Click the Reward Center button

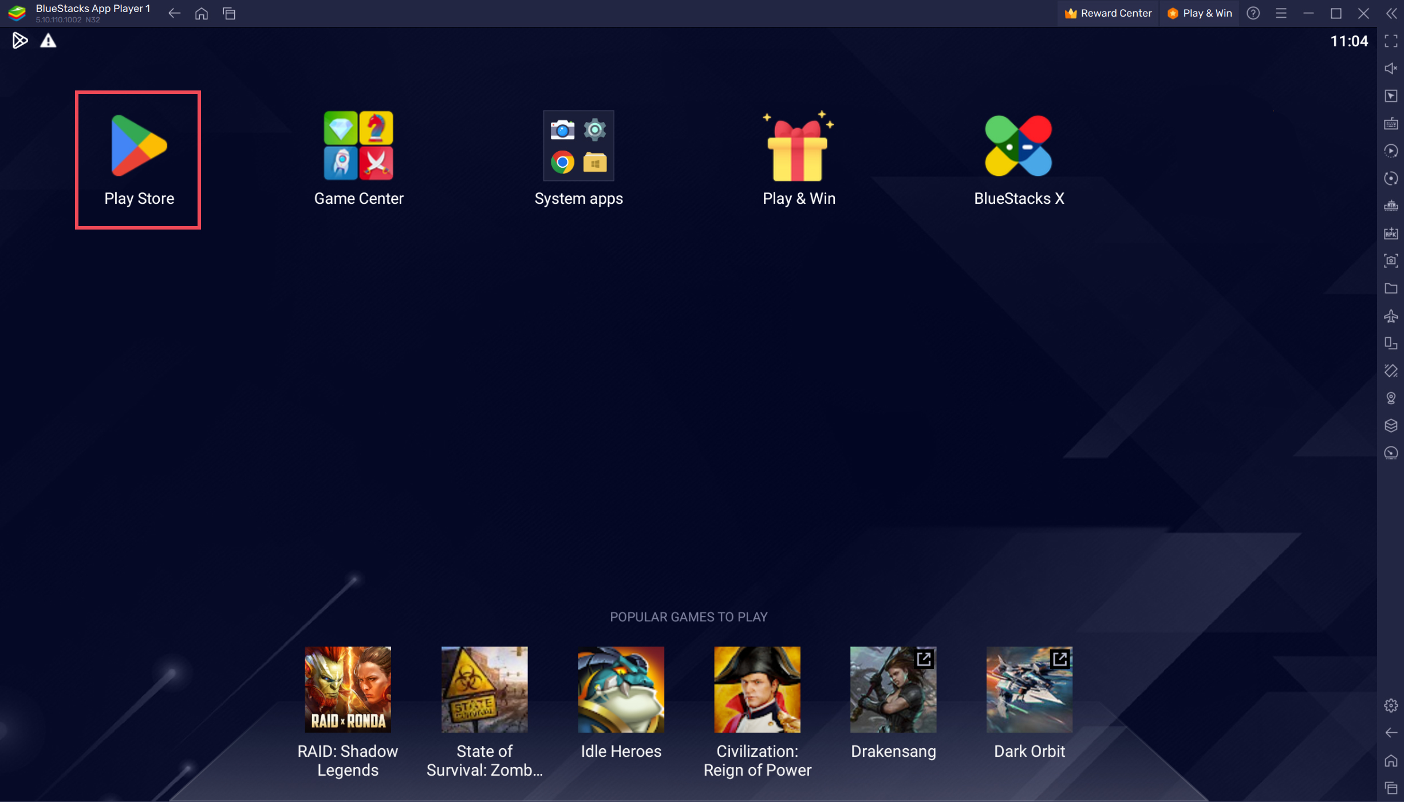pyautogui.click(x=1109, y=11)
